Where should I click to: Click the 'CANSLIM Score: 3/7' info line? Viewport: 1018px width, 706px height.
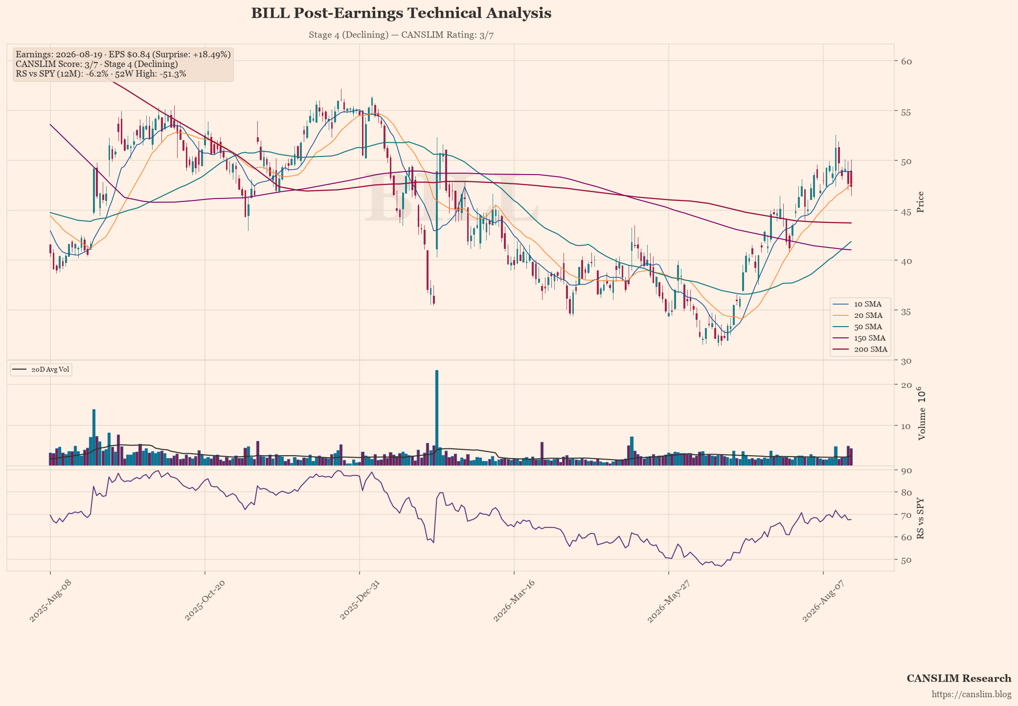point(96,64)
